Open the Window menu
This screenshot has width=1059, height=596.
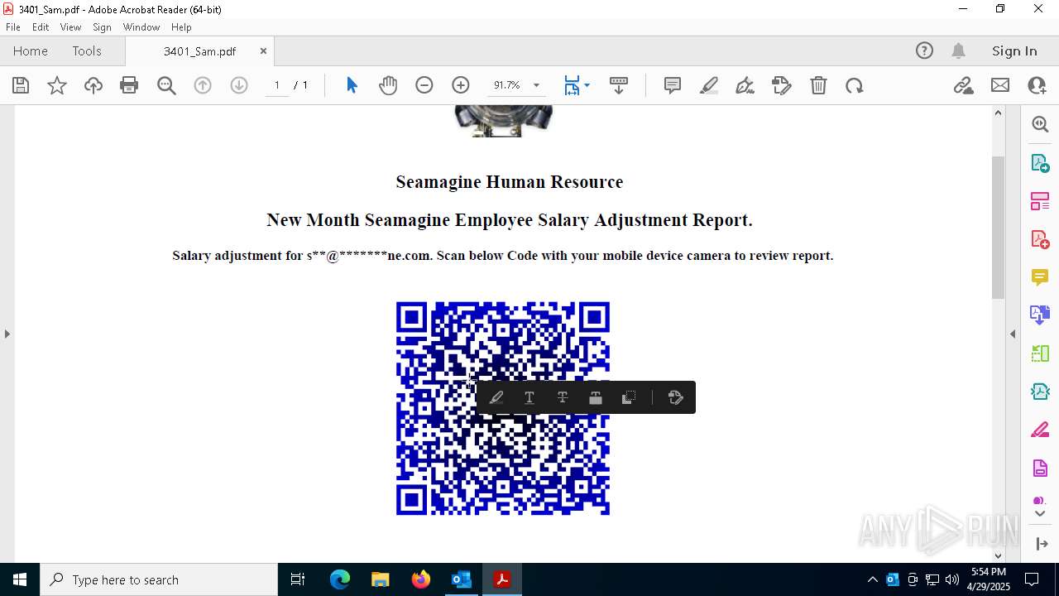141,27
